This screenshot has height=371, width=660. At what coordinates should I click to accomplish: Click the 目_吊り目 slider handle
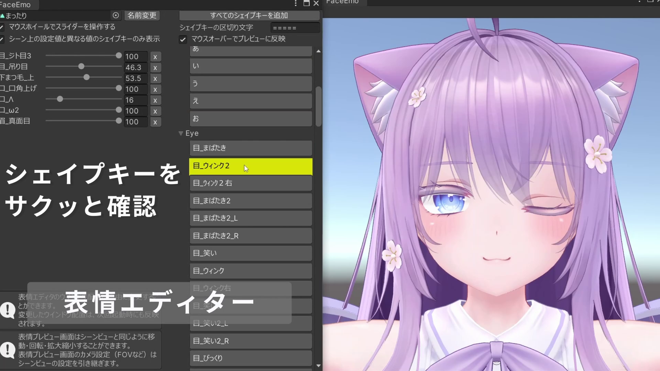[x=81, y=66]
